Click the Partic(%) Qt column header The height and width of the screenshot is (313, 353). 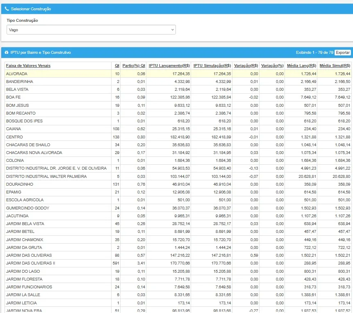click(134, 66)
